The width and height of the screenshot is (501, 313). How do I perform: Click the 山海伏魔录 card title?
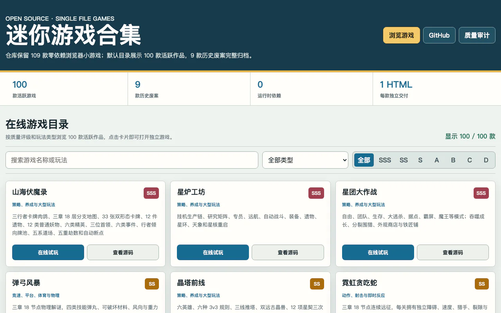click(x=30, y=192)
